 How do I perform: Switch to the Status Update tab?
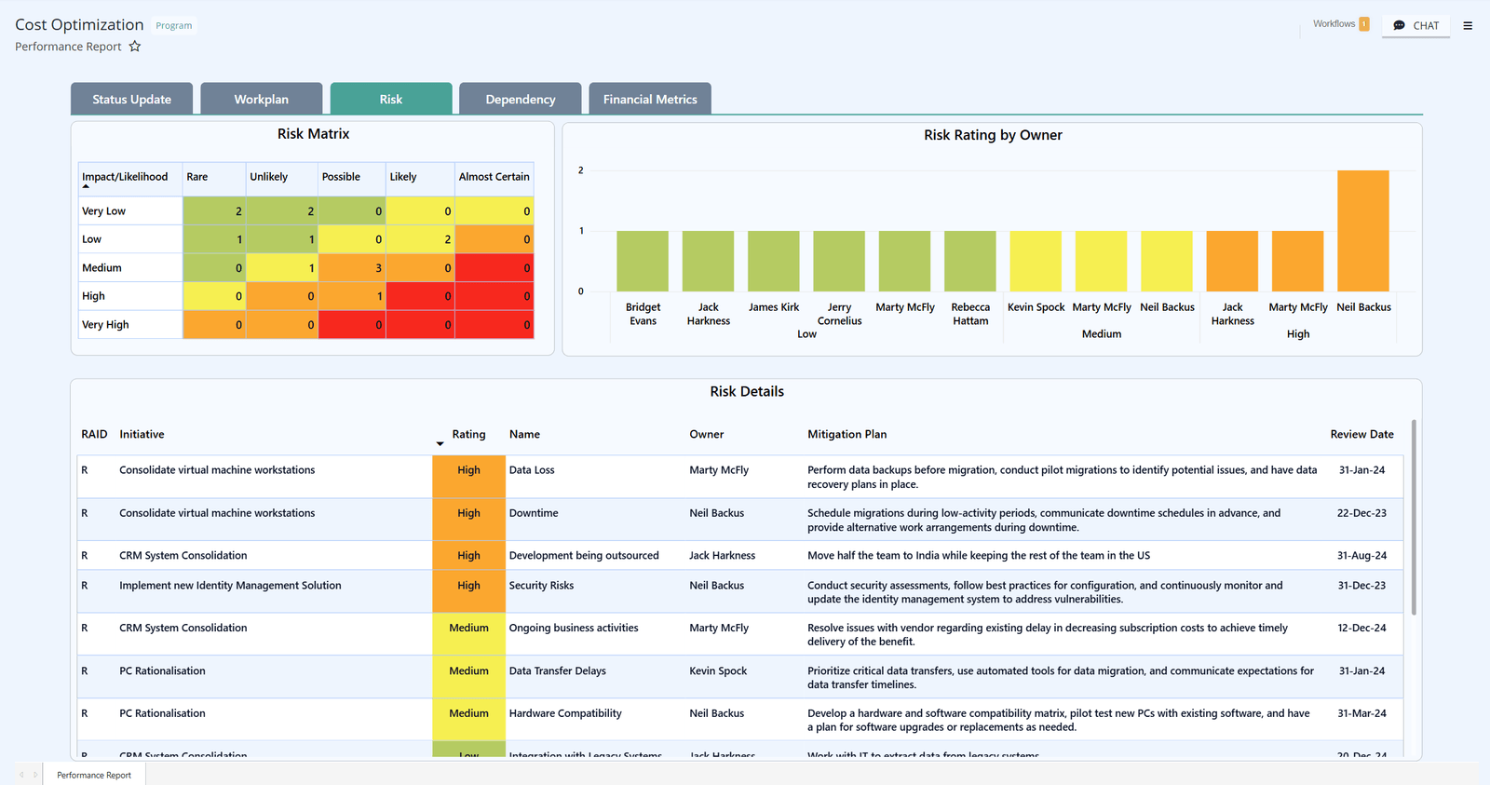(x=131, y=100)
